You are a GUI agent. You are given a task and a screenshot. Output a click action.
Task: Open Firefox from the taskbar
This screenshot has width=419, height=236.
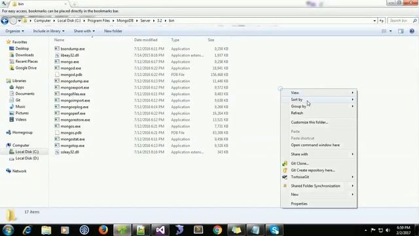coord(103,230)
